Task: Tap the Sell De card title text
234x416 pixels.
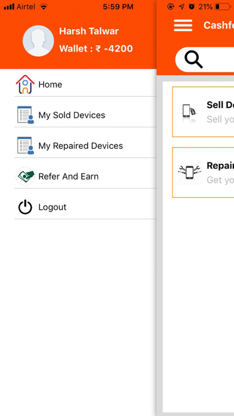Action: [220, 105]
